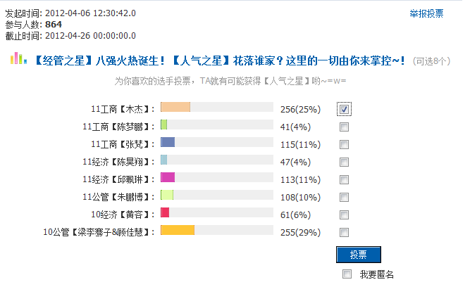Click the bar chart poll icon

click(17, 60)
